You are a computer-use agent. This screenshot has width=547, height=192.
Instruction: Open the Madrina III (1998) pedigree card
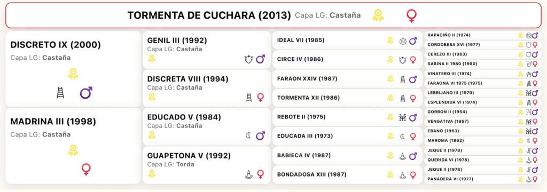tap(73, 146)
